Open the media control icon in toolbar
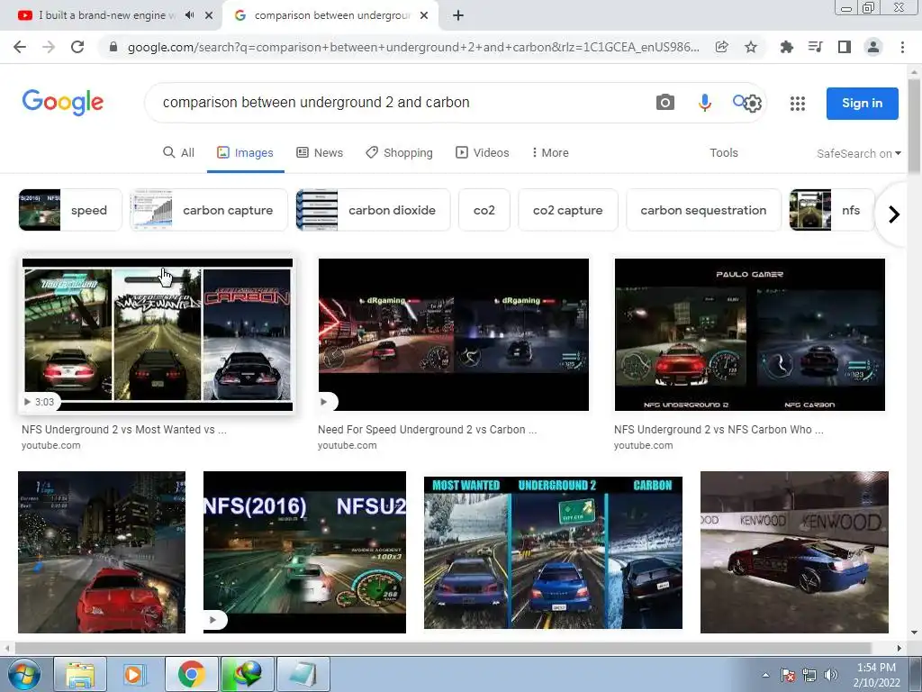Viewport: 922px width, 692px height. click(815, 47)
